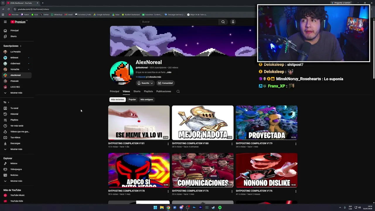
Task: Expand Mostrar más under Explorar
Action: [16, 181]
